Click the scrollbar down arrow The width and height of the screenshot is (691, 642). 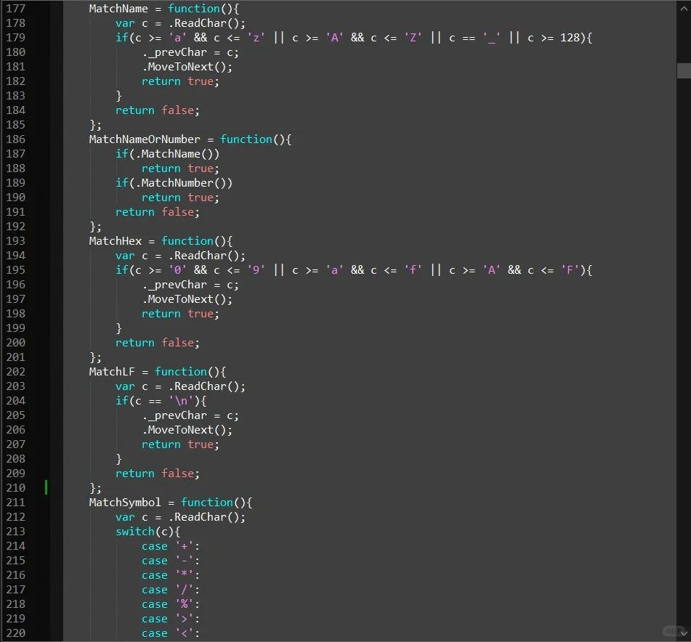tap(684, 633)
